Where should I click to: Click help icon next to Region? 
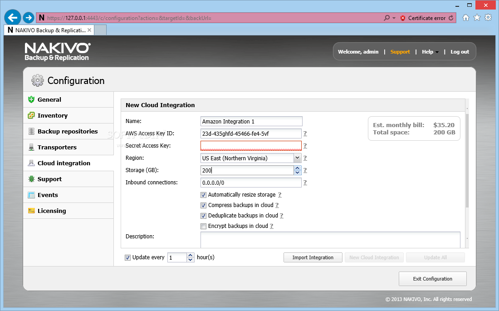pos(305,158)
